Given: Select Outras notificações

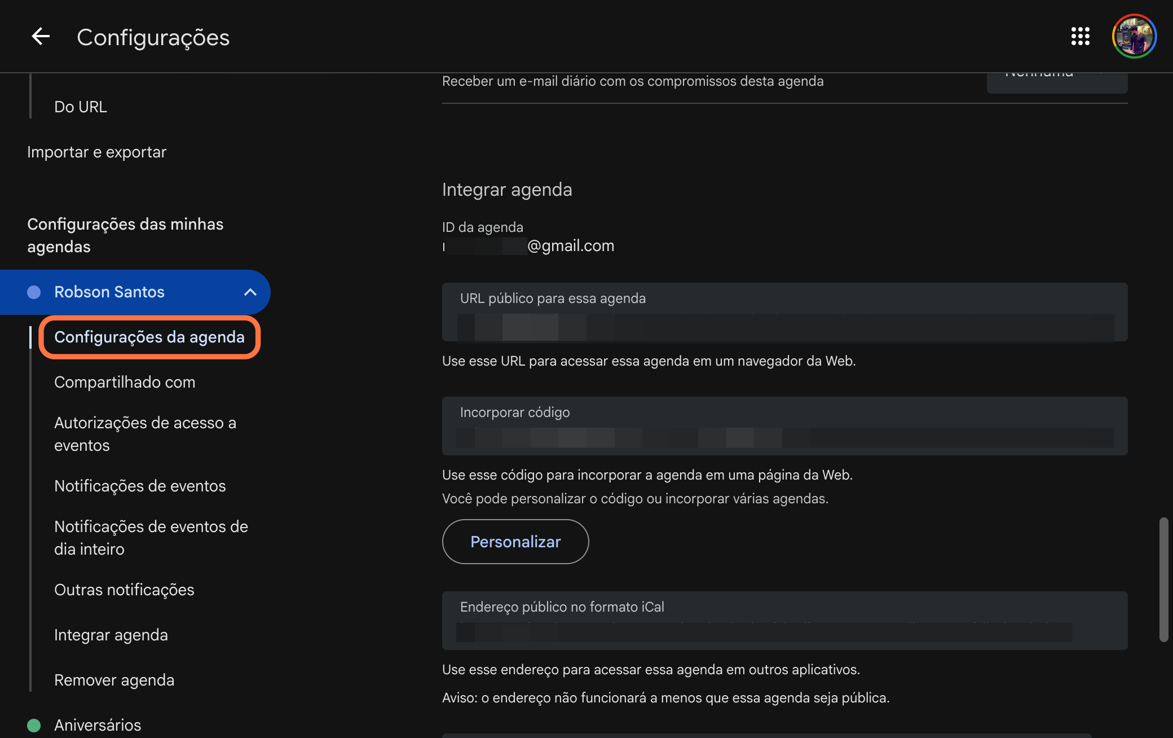Looking at the screenshot, I should click(x=124, y=590).
